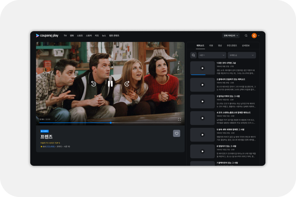Play episode 5 thumbnail
This screenshot has height=197, width=296.
pyautogui.click(x=202, y=135)
